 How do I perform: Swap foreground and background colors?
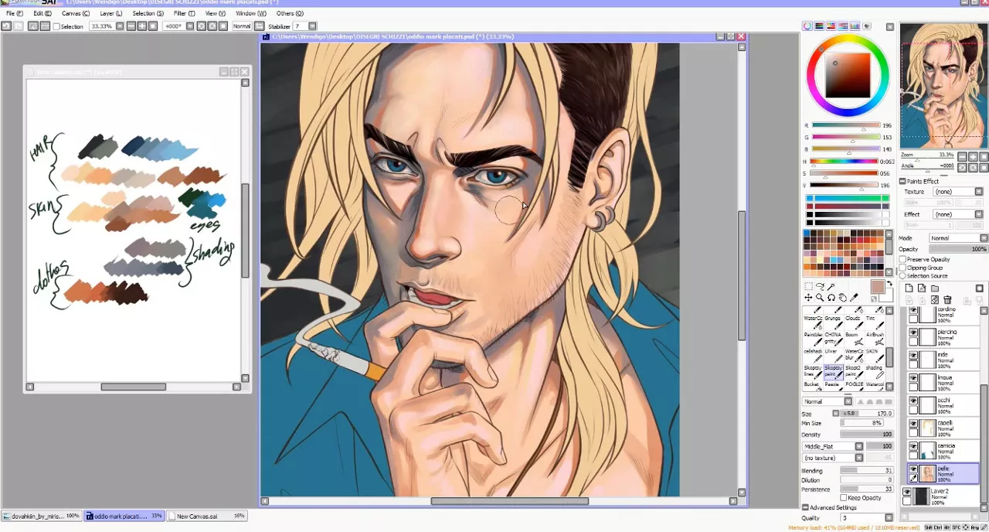(889, 284)
